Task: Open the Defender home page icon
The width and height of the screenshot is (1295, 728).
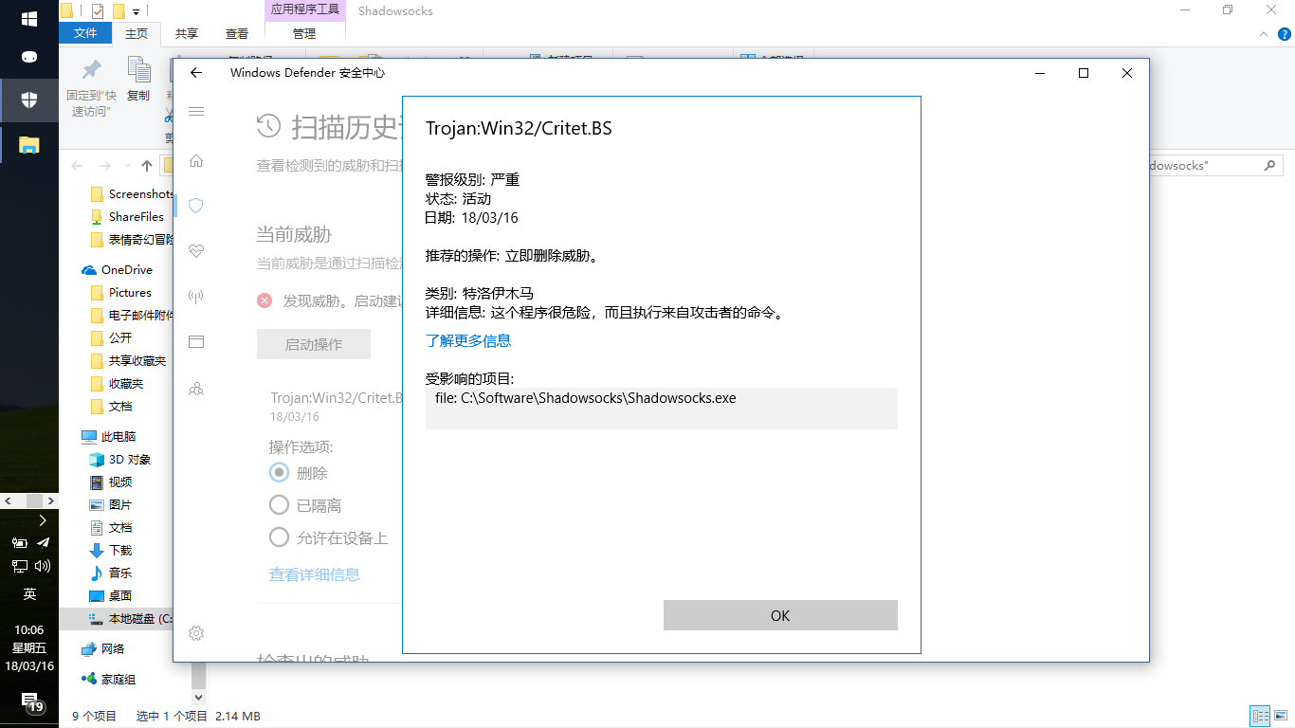Action: click(x=196, y=161)
